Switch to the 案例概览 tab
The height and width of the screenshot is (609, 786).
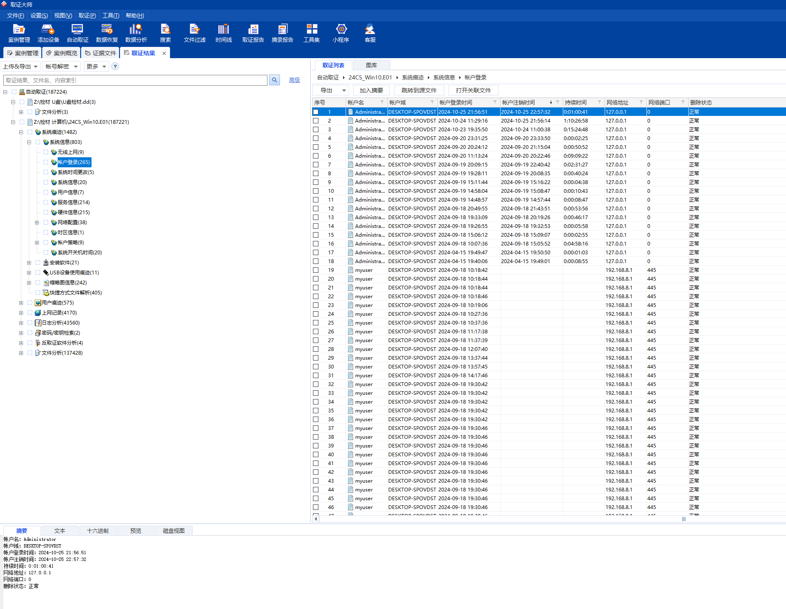point(61,53)
